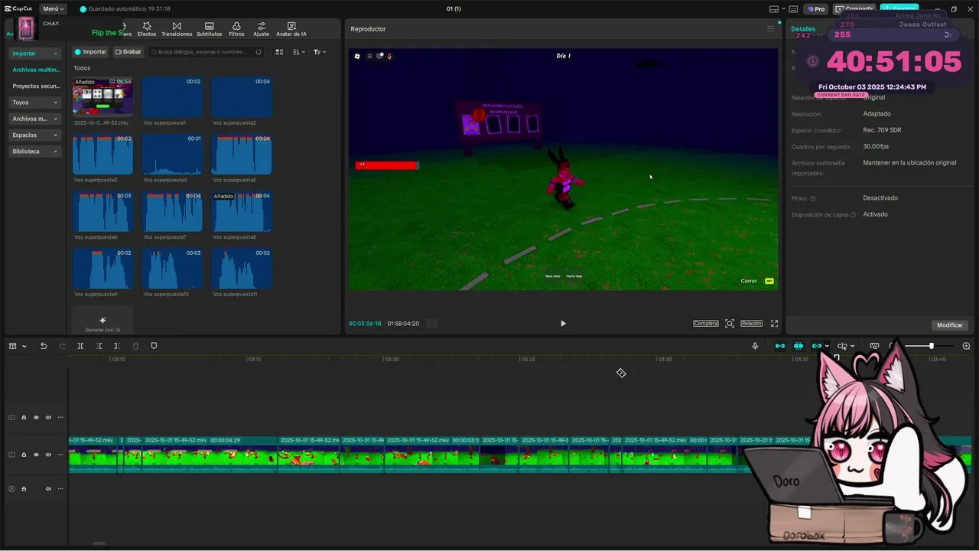Delete right of playhead split tool
979x551 pixels.
tap(117, 346)
